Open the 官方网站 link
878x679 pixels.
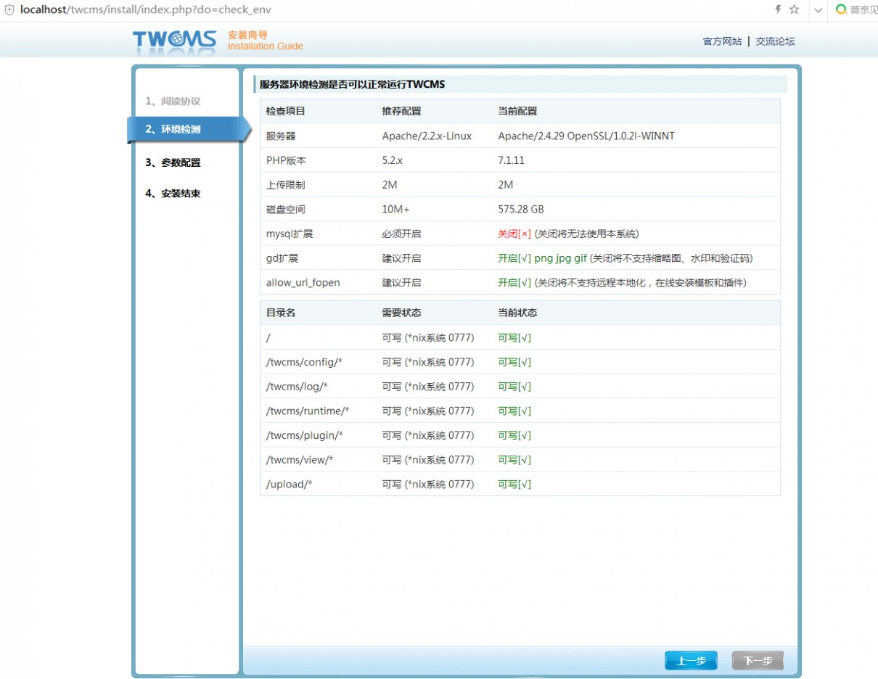click(x=722, y=41)
